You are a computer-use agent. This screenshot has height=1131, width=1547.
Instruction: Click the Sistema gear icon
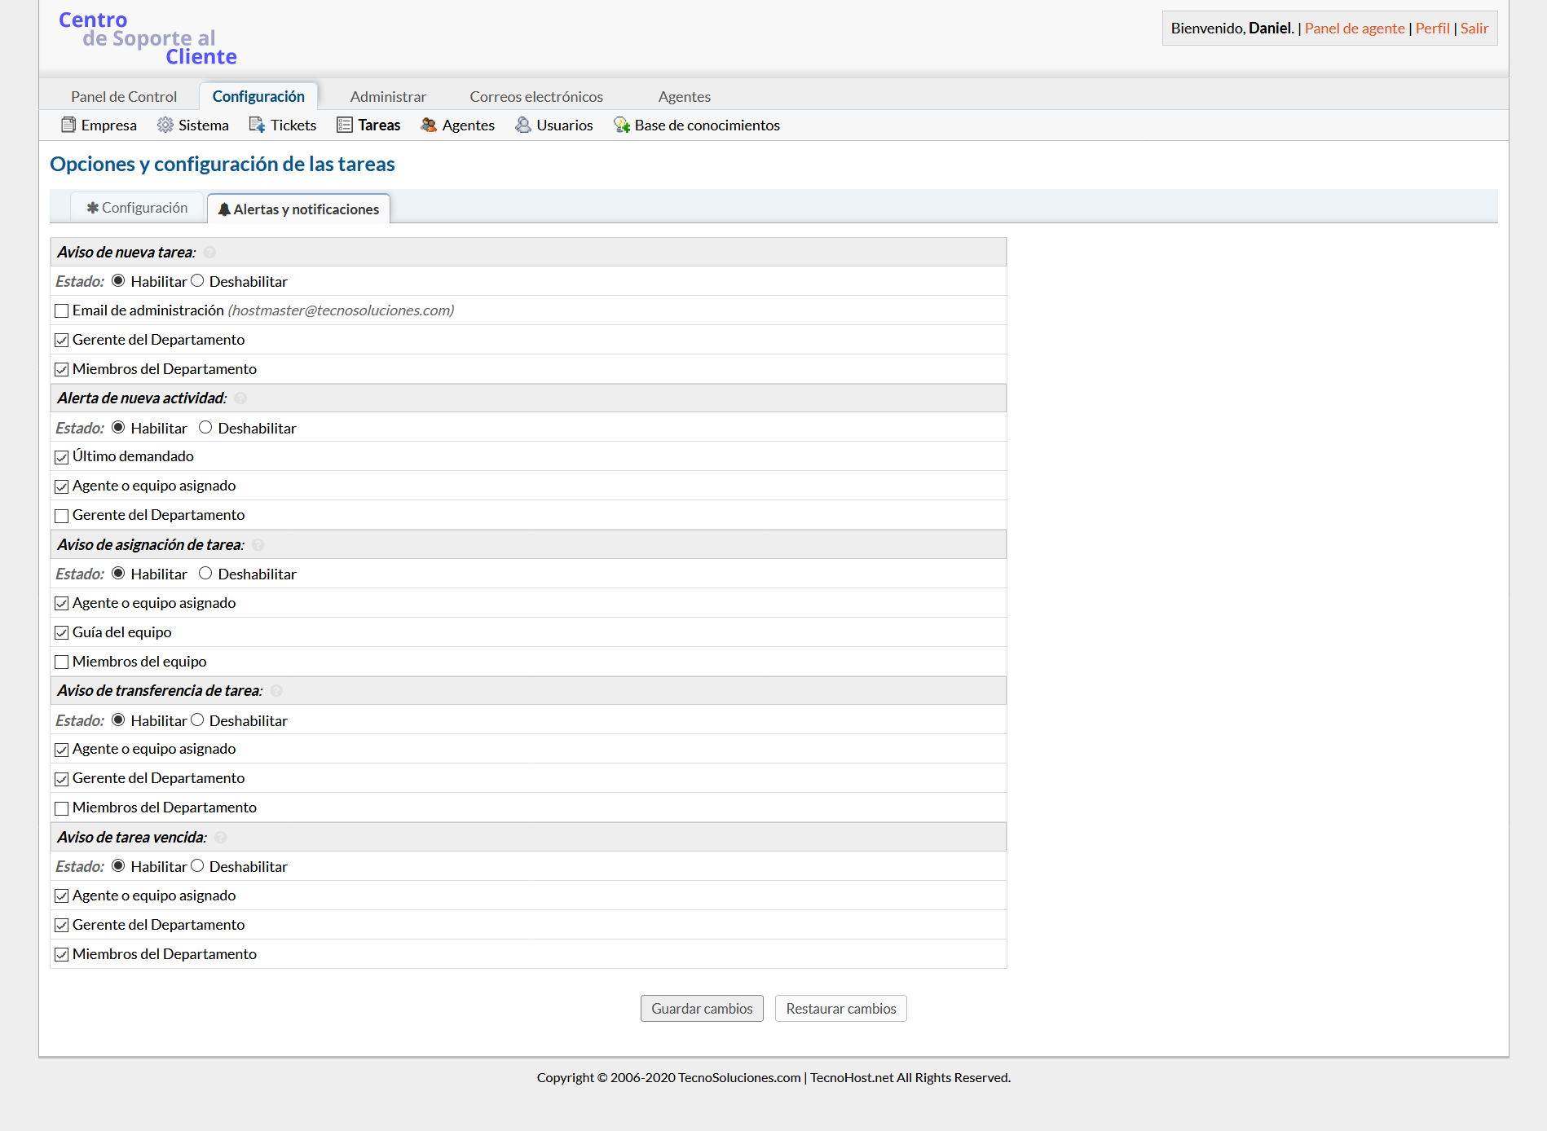tap(165, 125)
